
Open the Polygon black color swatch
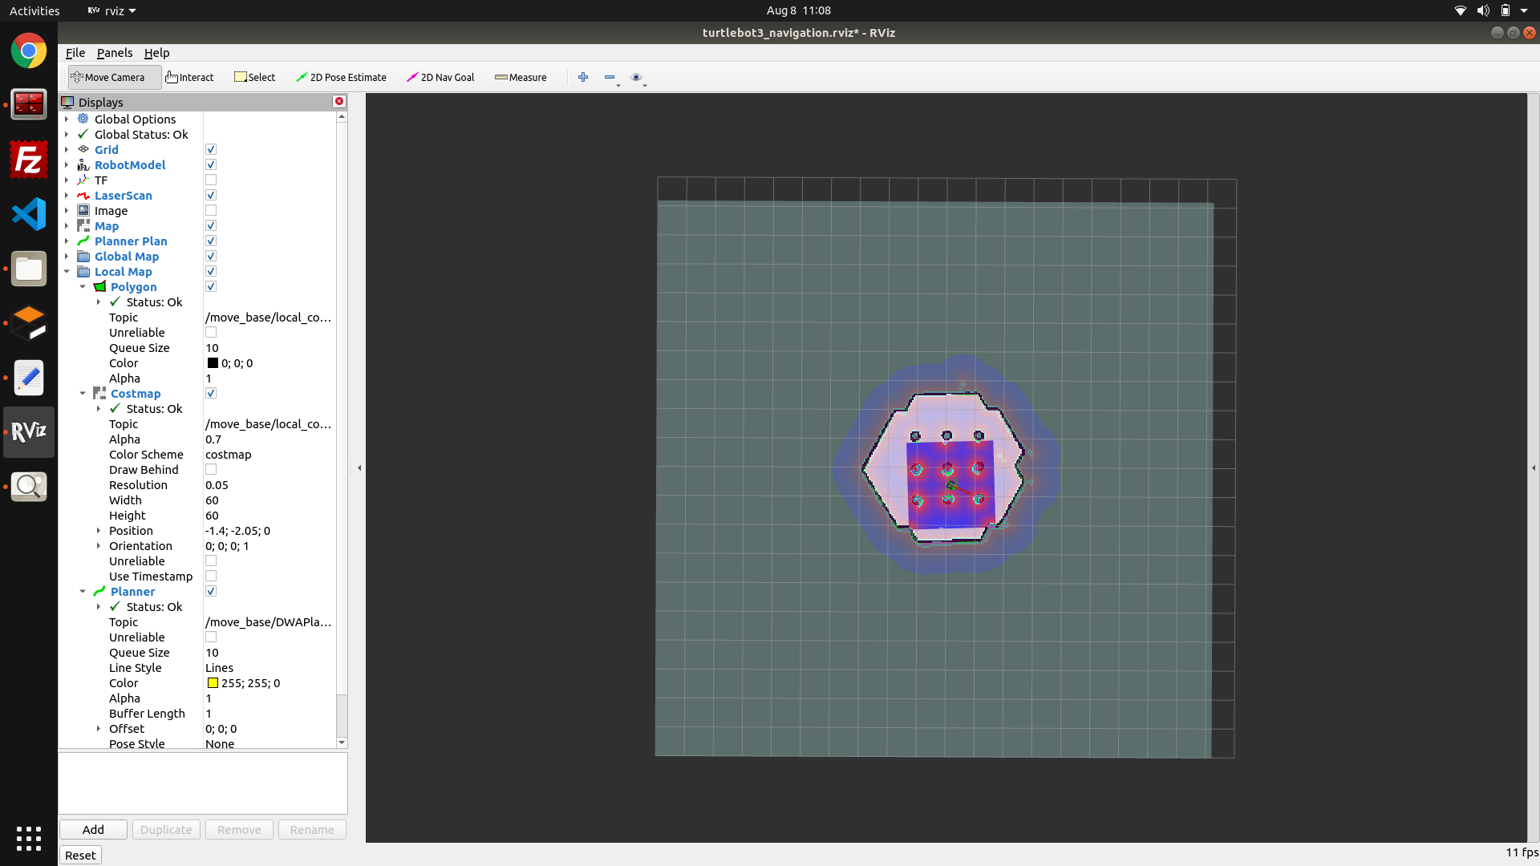[x=213, y=362]
